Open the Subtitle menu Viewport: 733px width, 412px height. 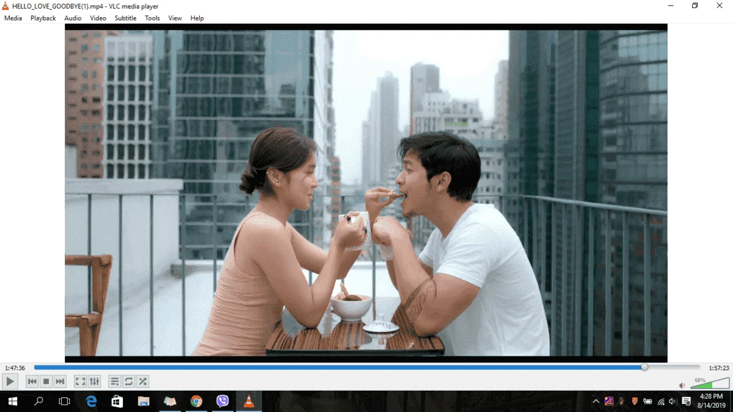coord(126,18)
